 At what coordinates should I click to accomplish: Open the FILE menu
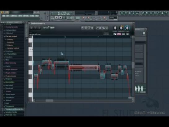point(3,16)
